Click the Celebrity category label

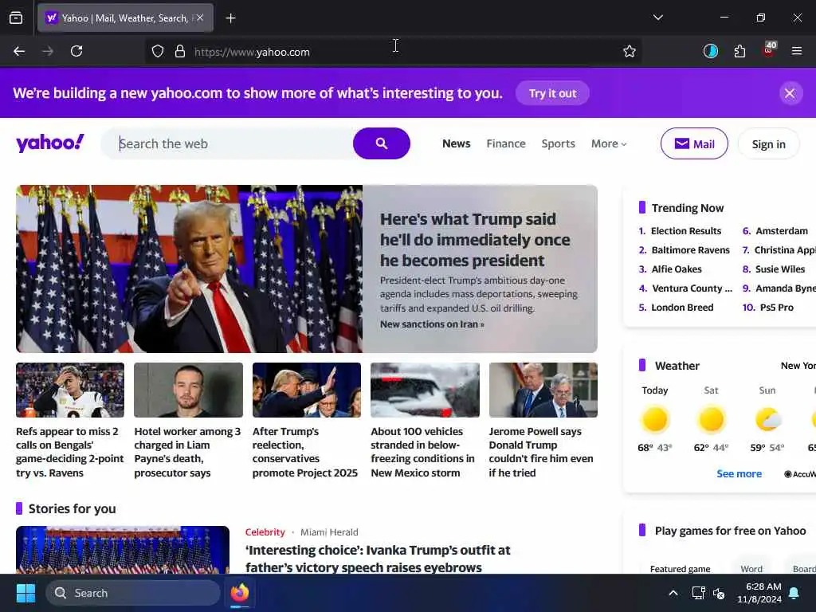[265, 532]
